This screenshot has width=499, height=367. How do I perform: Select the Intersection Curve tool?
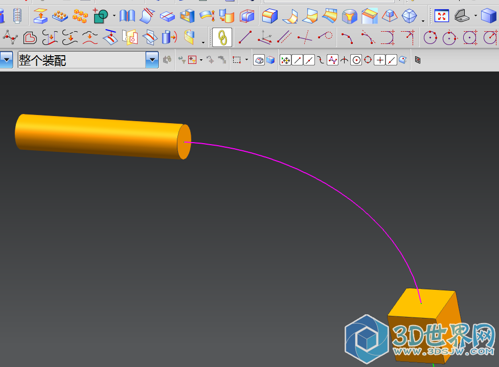[150, 37]
